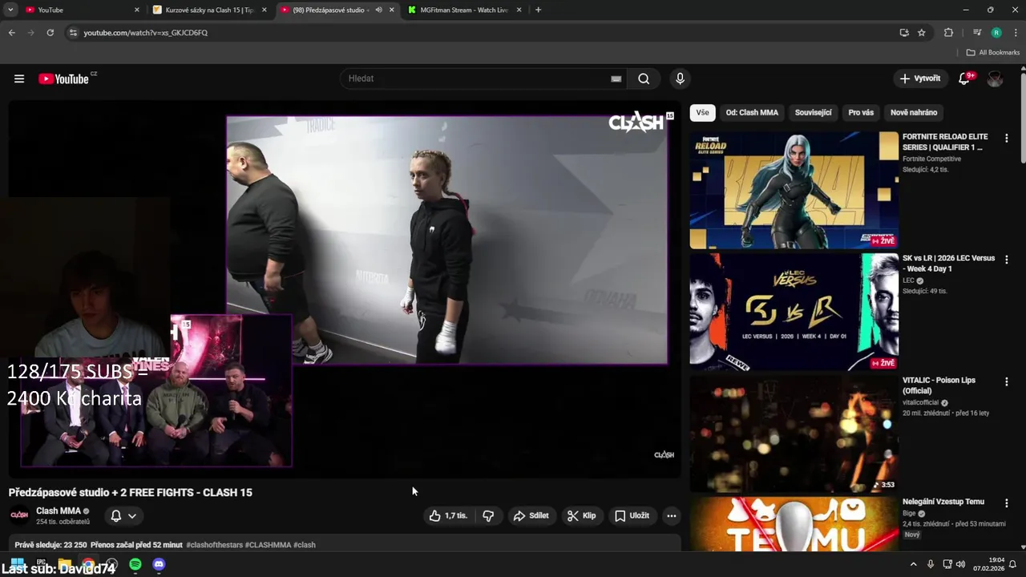Open options menu for Nelegální Vzestup Temu video

tap(1007, 502)
